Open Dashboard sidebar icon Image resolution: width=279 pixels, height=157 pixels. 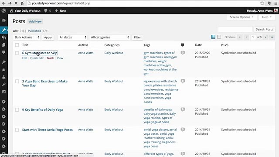coord(4,20)
